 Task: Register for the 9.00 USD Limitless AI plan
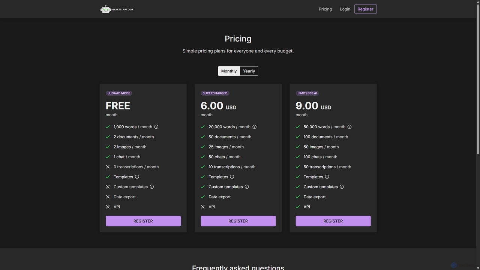coord(333,221)
